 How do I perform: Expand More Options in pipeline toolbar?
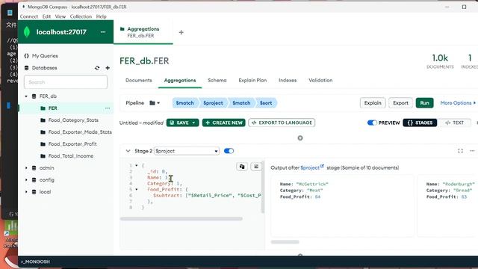(458, 103)
